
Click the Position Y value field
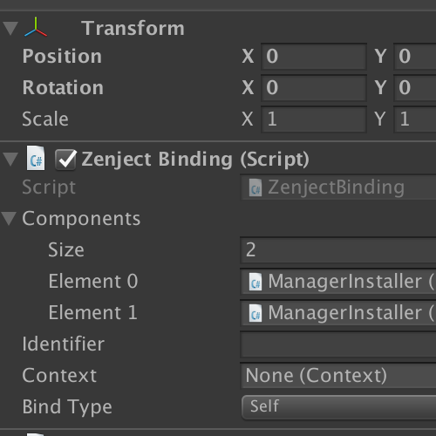coord(415,57)
